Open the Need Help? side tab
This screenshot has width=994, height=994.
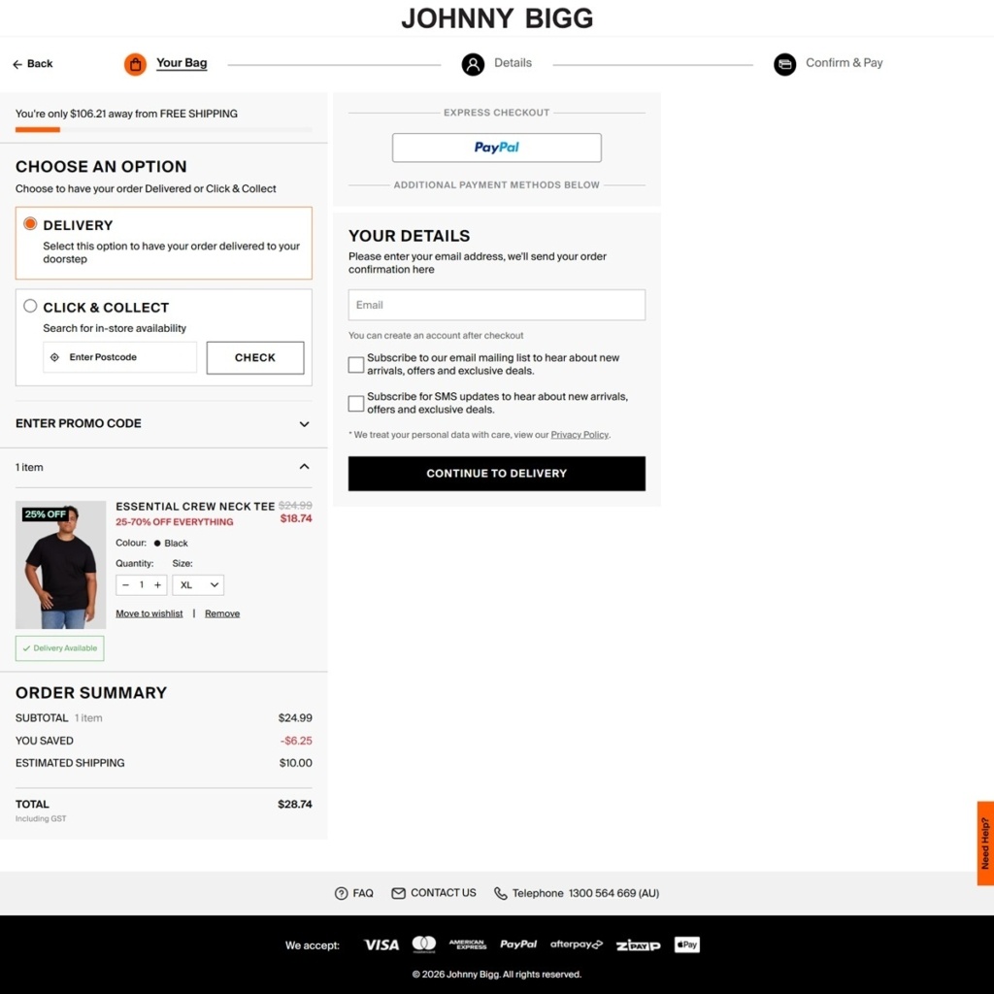click(x=985, y=844)
